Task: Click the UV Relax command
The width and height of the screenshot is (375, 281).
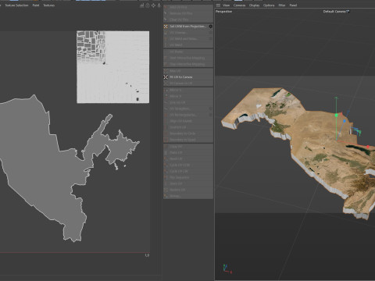Action: (x=188, y=52)
